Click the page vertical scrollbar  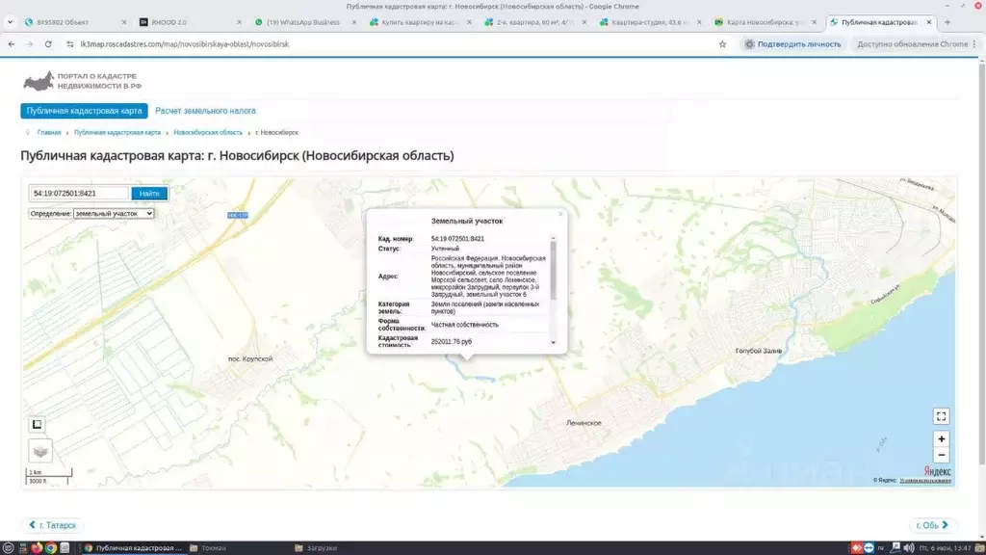coord(981,264)
